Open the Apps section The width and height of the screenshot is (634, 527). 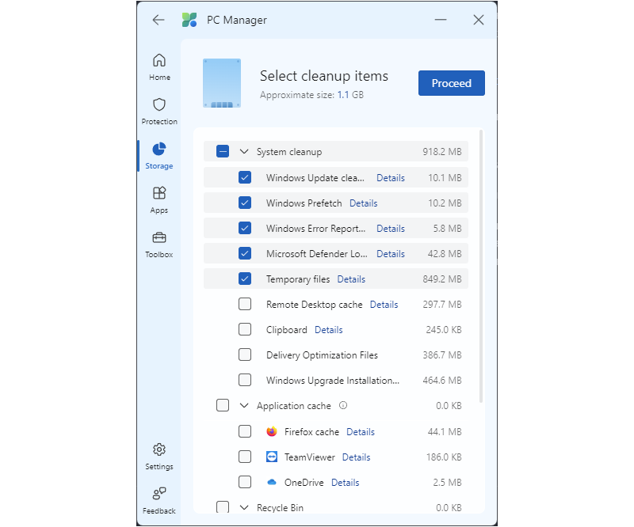point(159,200)
